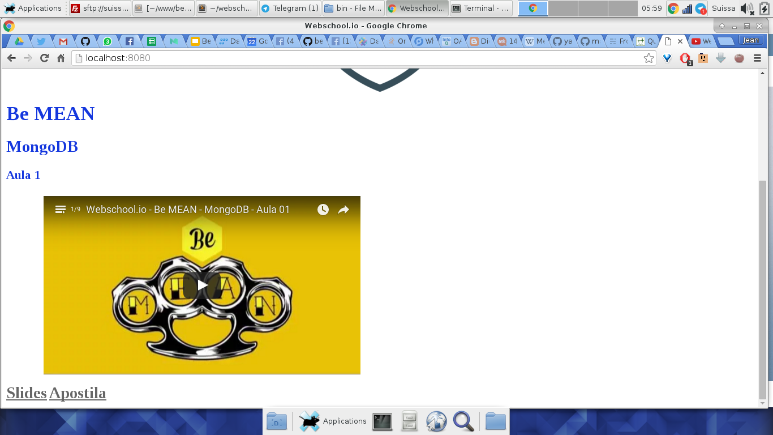
Task: Switch to the InfoQ tab
Action: [451, 41]
